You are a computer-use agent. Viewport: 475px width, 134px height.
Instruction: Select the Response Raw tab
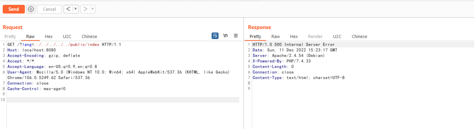pos(275,37)
